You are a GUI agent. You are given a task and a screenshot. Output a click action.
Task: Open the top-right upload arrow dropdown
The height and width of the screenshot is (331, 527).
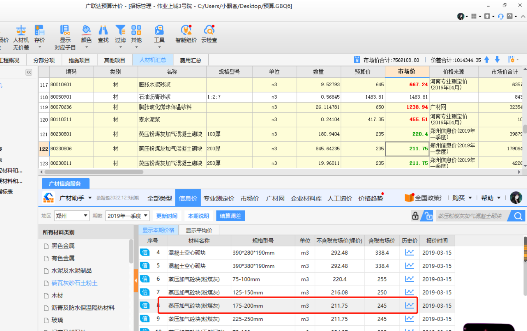[x=489, y=16]
